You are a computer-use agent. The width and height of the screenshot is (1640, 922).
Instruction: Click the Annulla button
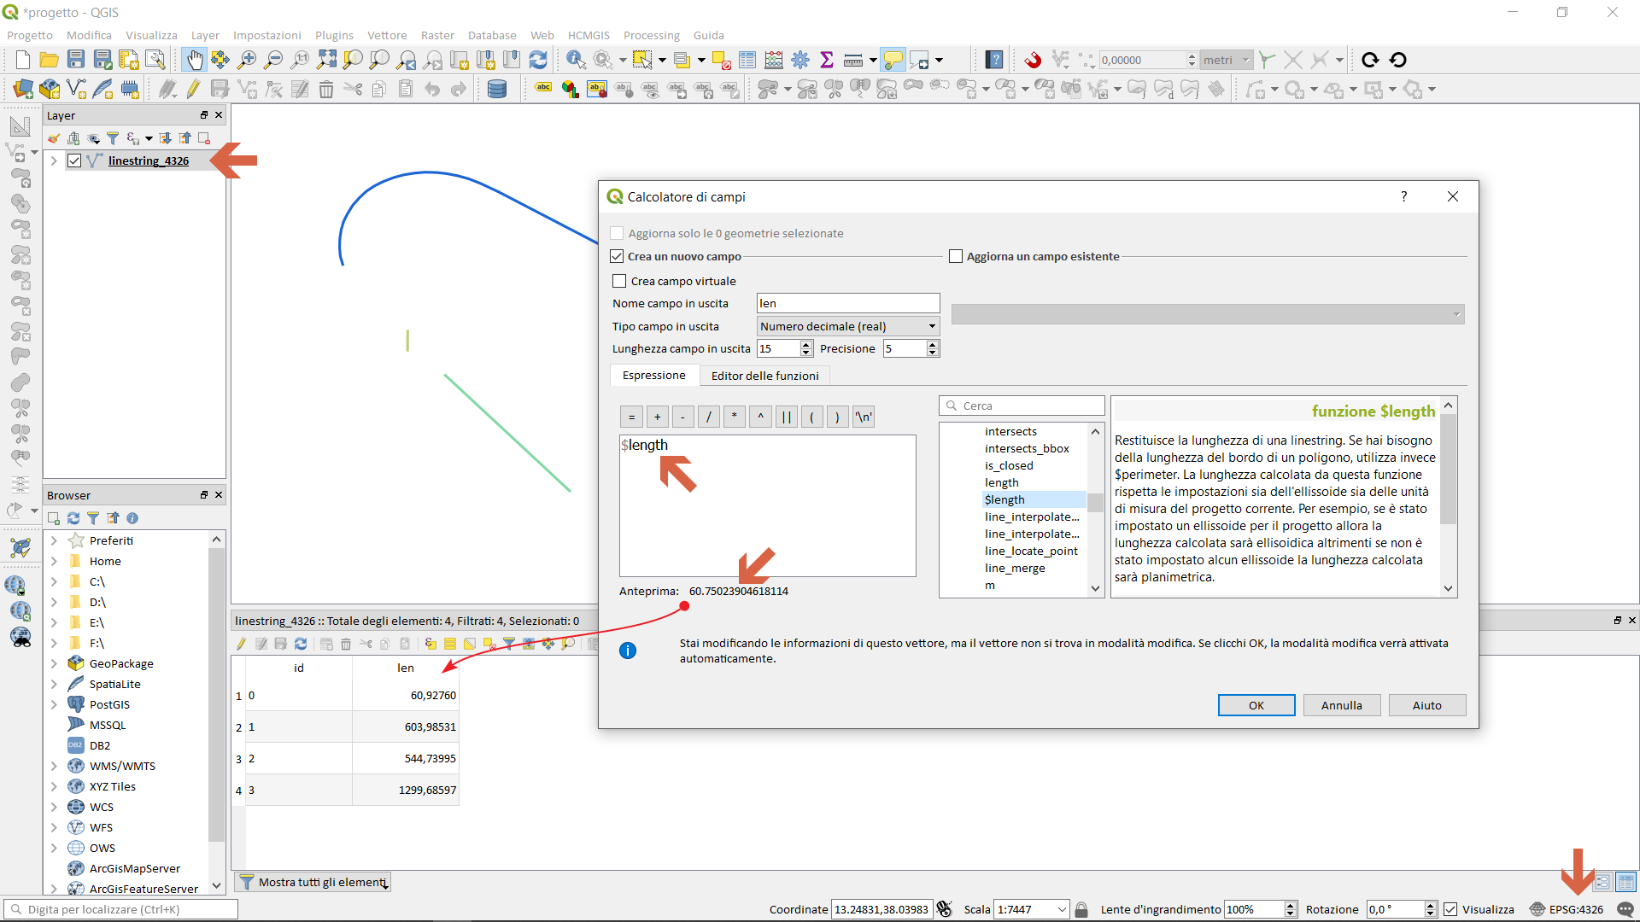pos(1341,705)
